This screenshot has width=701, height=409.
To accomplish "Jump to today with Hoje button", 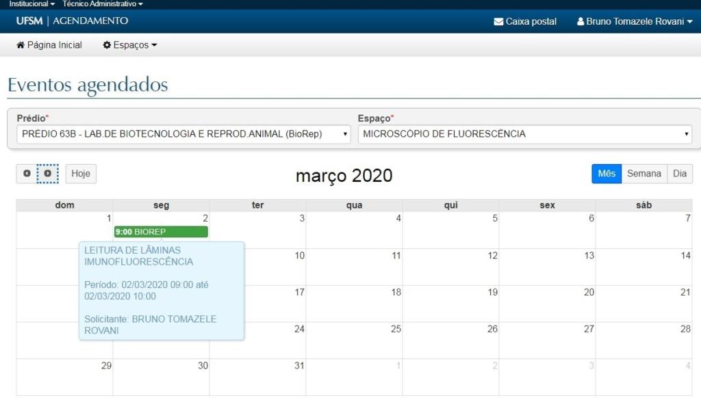I will (81, 174).
